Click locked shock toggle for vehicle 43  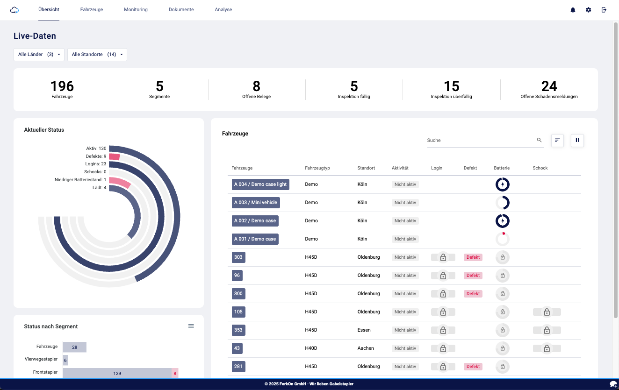point(547,348)
